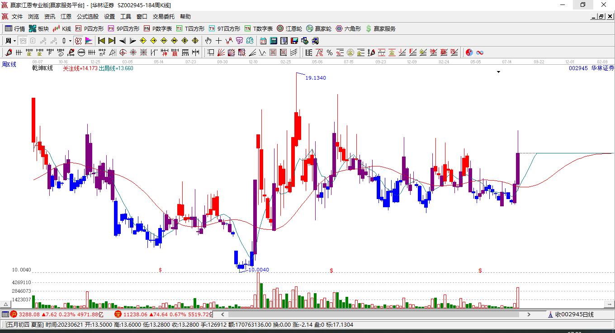Screen dimensions: 615x333
Task: Open the 浏览 menu
Action: (x=33, y=17)
